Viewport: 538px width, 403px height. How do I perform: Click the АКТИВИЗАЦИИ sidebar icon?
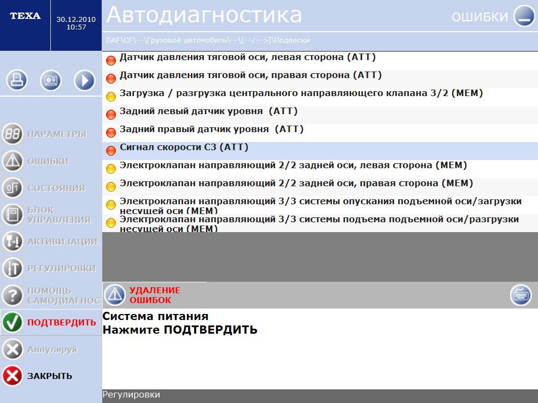click(13, 241)
